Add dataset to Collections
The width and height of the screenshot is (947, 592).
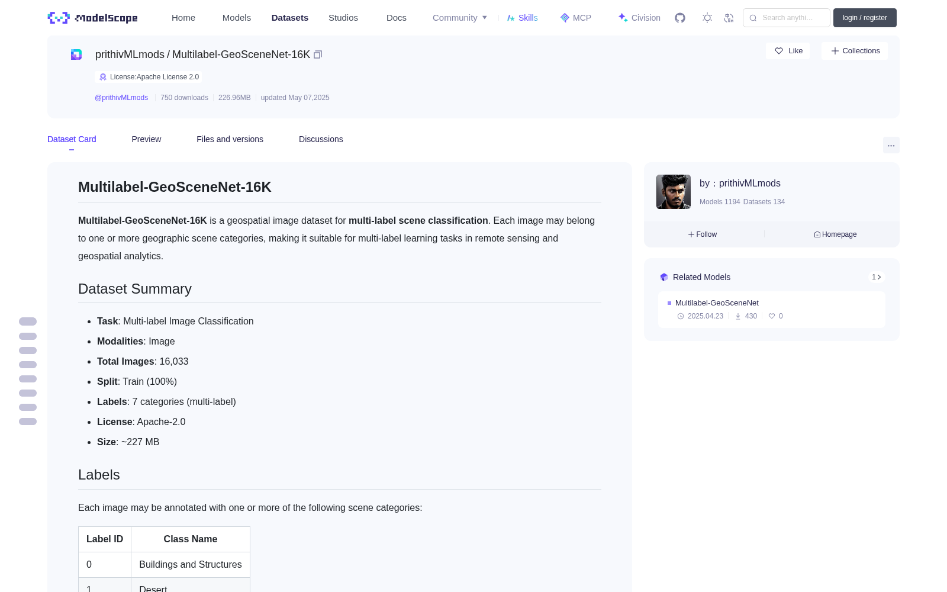855,51
